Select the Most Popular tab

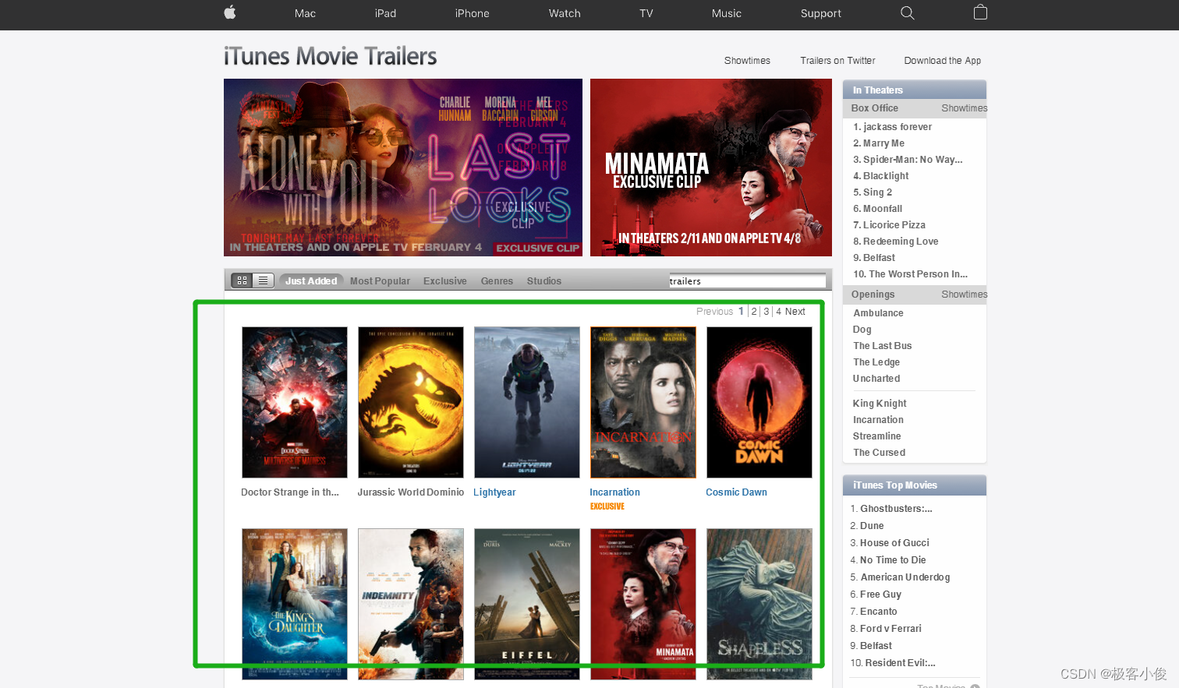[x=380, y=281]
